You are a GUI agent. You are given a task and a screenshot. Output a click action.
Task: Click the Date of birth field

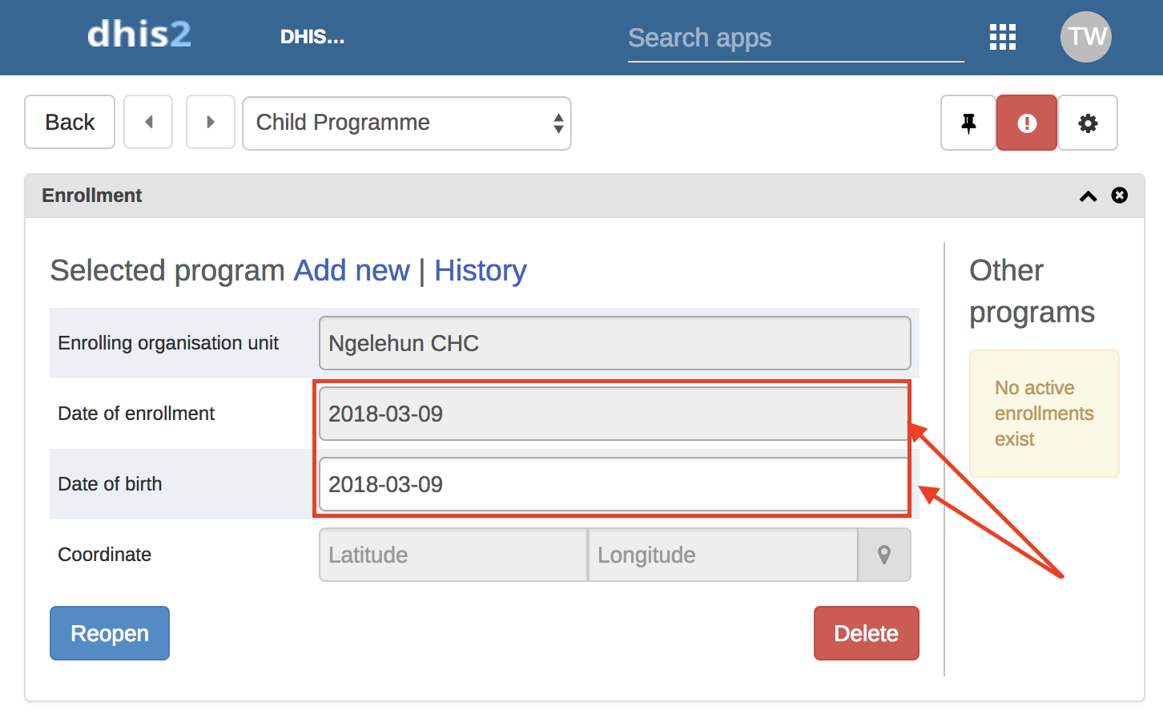(x=614, y=484)
